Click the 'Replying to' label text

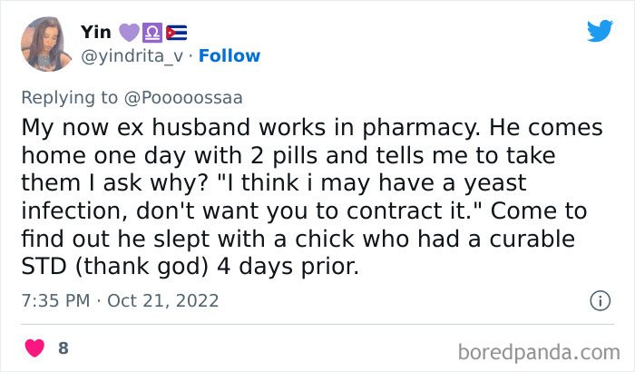(x=77, y=95)
